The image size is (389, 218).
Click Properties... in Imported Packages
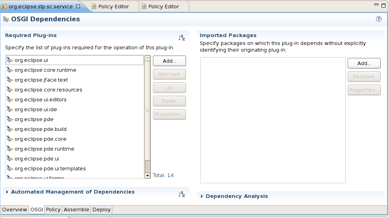pos(364,90)
